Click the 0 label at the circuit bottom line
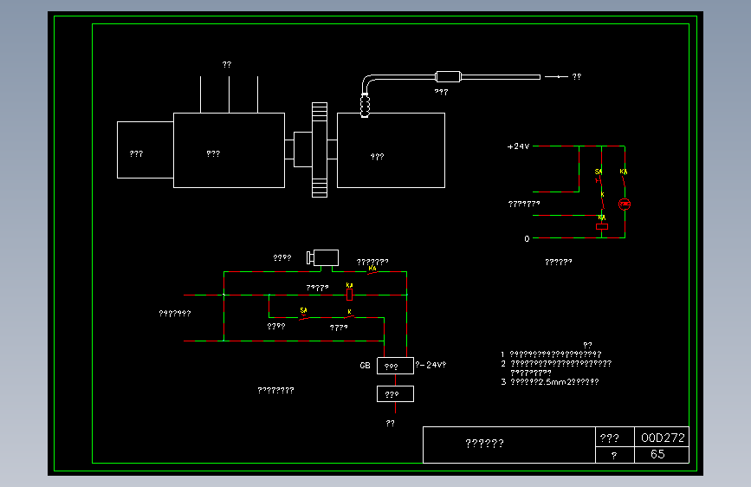The height and width of the screenshot is (487, 751). point(527,238)
